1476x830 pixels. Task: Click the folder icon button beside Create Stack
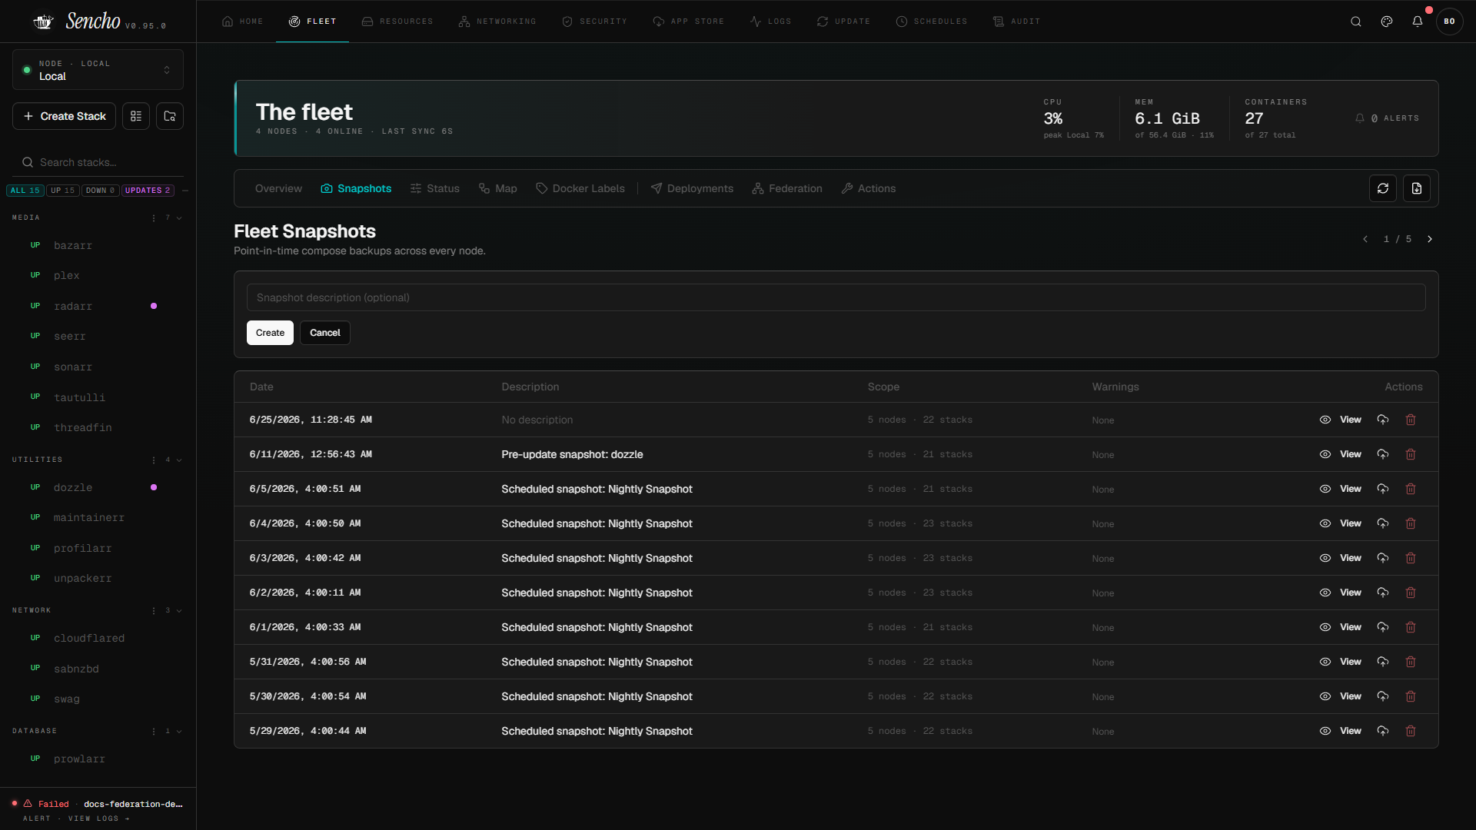click(x=170, y=116)
